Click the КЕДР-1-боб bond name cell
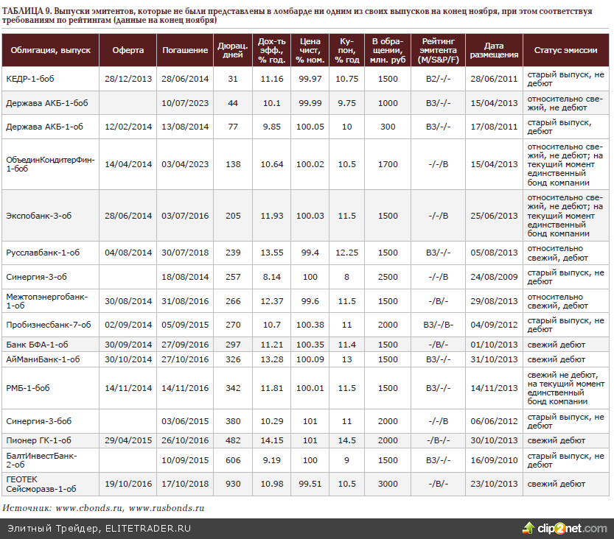614x539 pixels. (x=32, y=79)
